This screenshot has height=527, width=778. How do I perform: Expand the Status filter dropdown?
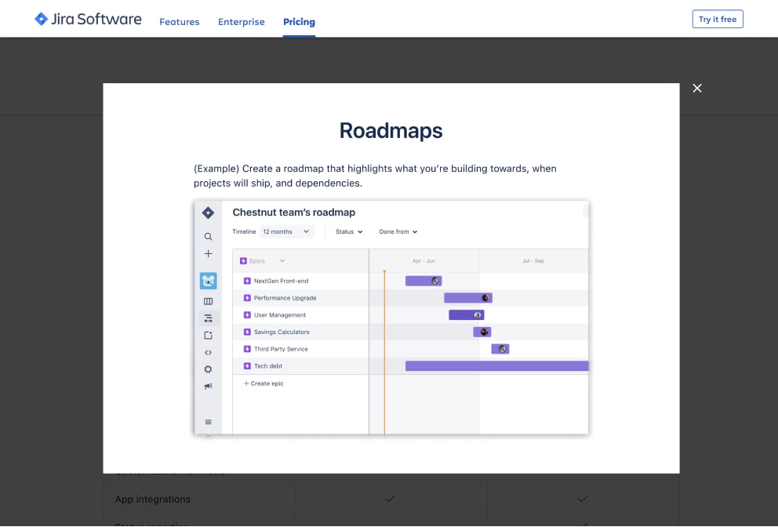pyautogui.click(x=349, y=232)
